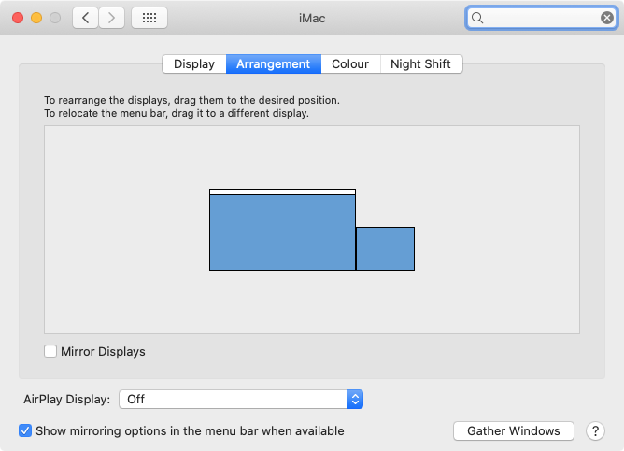This screenshot has width=624, height=451.
Task: Select the large primary display rectangle
Action: pyautogui.click(x=282, y=233)
